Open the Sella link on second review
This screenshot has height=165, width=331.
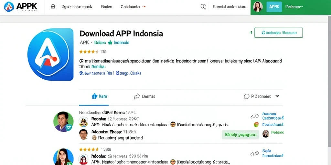(x=267, y=151)
